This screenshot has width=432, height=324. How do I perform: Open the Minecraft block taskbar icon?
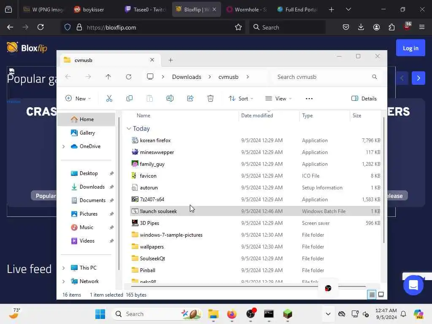click(x=287, y=314)
